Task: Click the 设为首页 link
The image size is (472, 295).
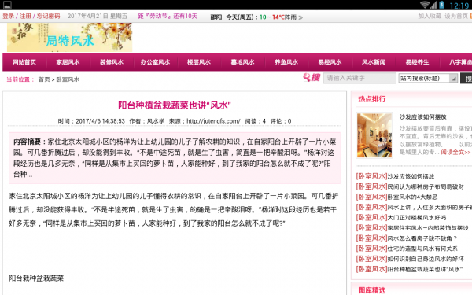Action: point(456,16)
